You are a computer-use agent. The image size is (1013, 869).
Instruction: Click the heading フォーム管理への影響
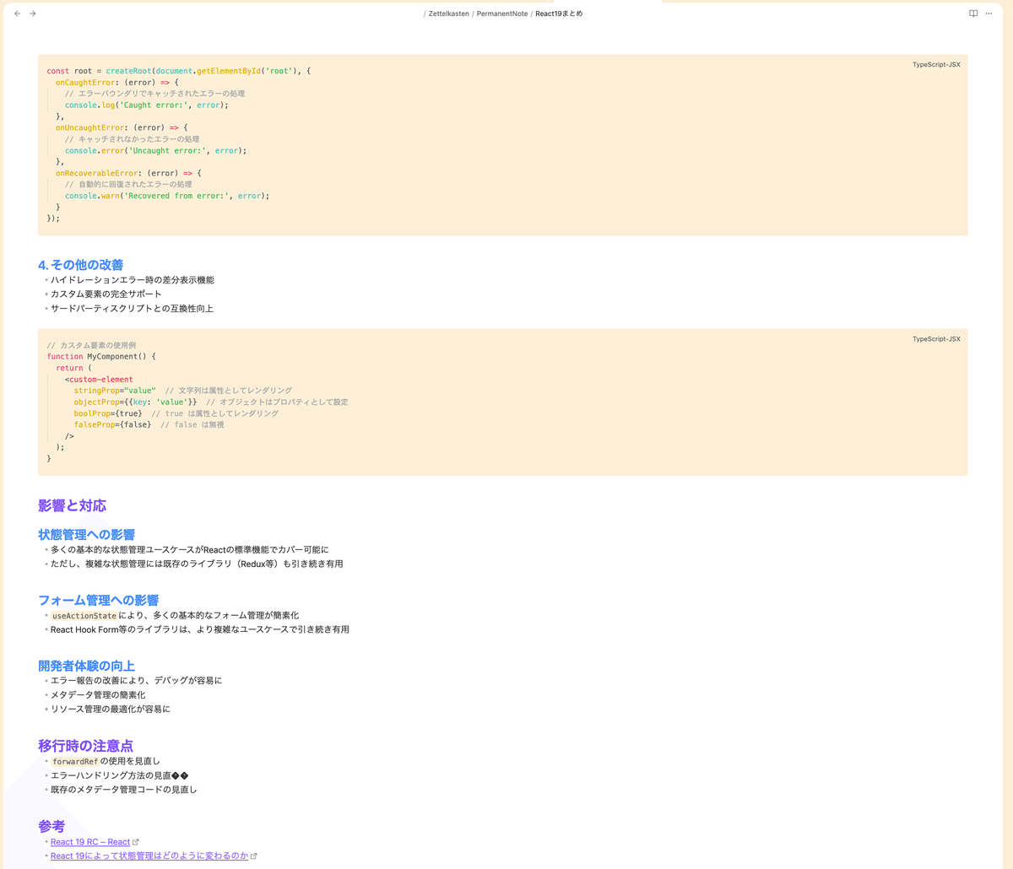98,601
